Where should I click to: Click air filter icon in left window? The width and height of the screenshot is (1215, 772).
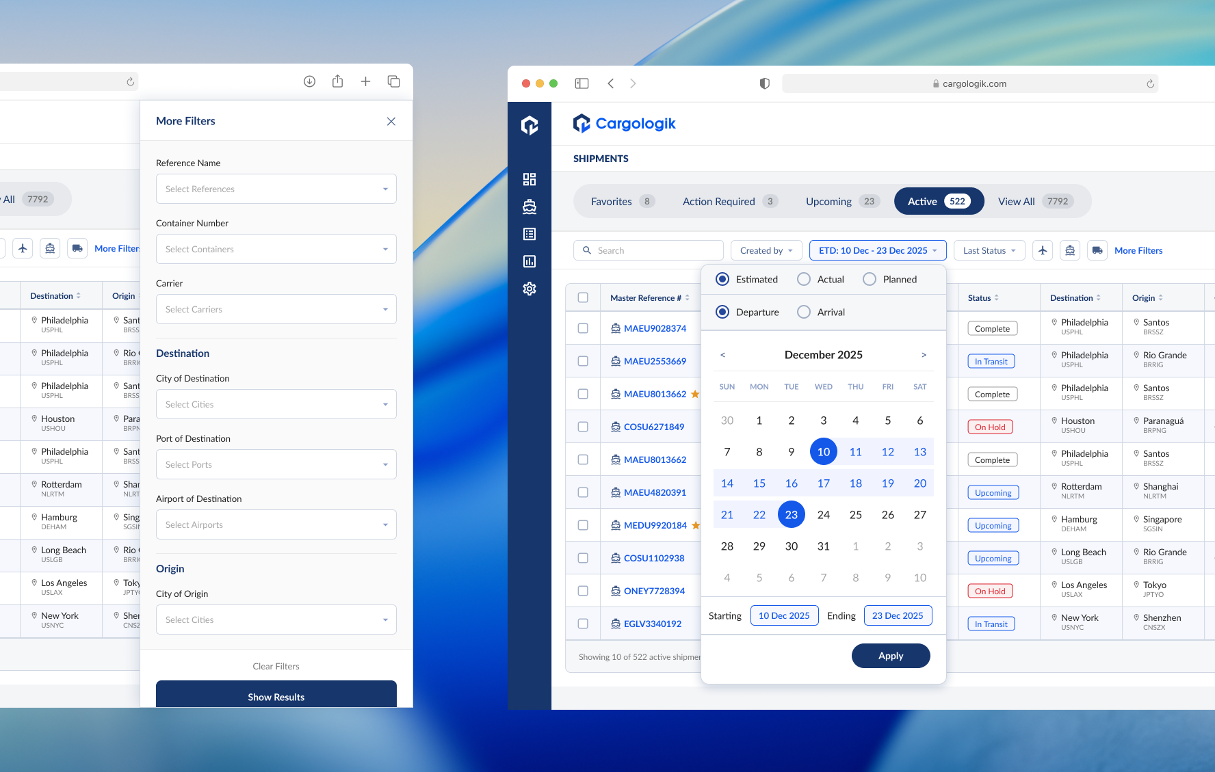coord(23,248)
